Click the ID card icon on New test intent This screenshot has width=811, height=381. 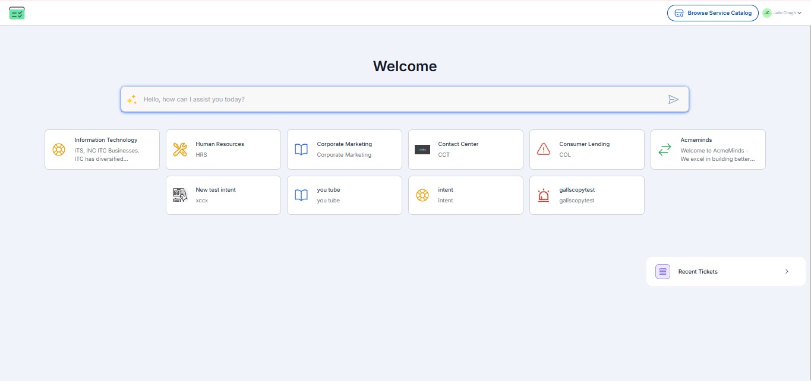click(x=180, y=195)
